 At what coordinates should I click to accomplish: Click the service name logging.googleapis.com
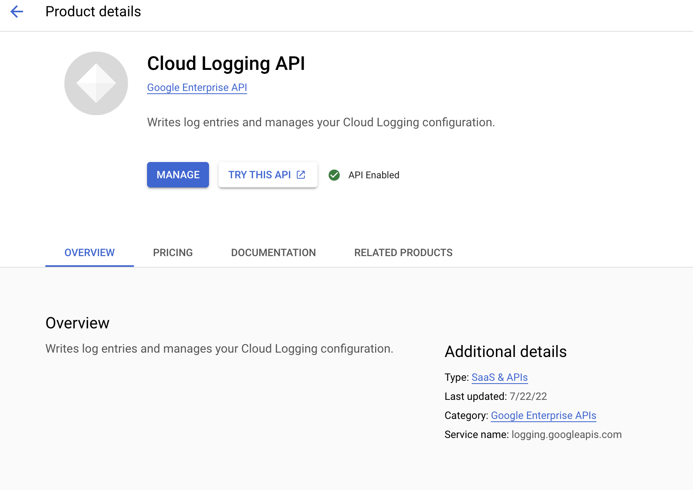(567, 434)
